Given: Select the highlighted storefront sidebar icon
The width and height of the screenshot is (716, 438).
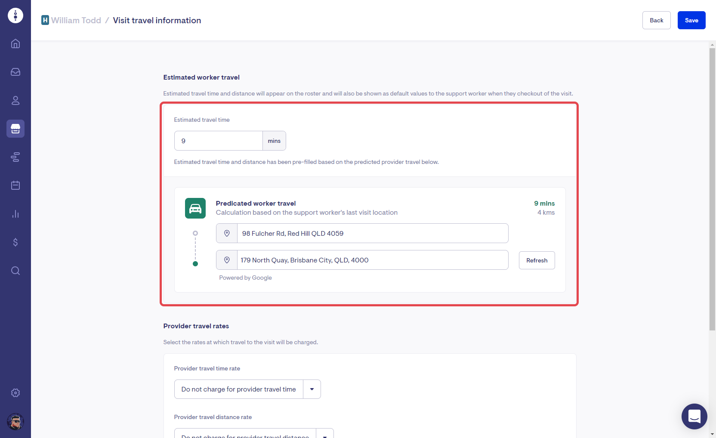Looking at the screenshot, I should point(15,129).
